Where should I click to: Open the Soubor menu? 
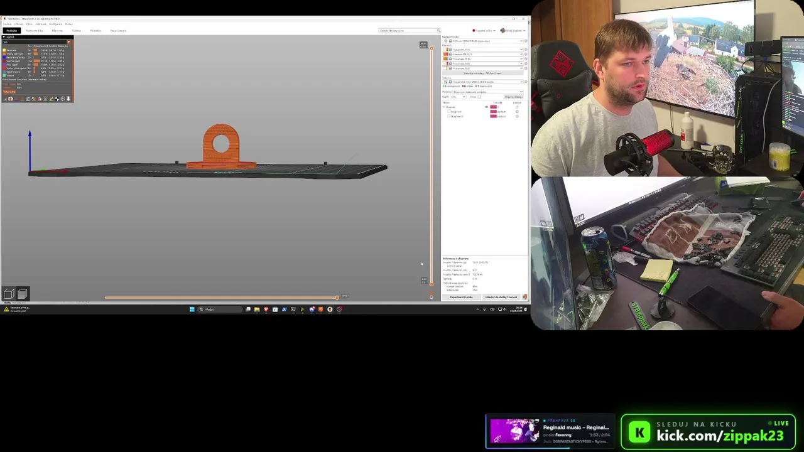(x=8, y=24)
